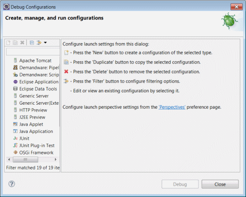Click the horizontal scrollbar left arrow

9,160
